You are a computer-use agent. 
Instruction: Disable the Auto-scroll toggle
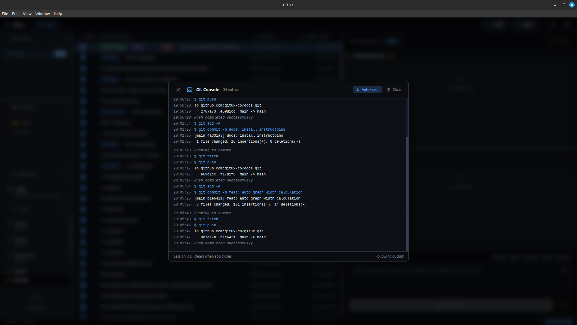(367, 89)
